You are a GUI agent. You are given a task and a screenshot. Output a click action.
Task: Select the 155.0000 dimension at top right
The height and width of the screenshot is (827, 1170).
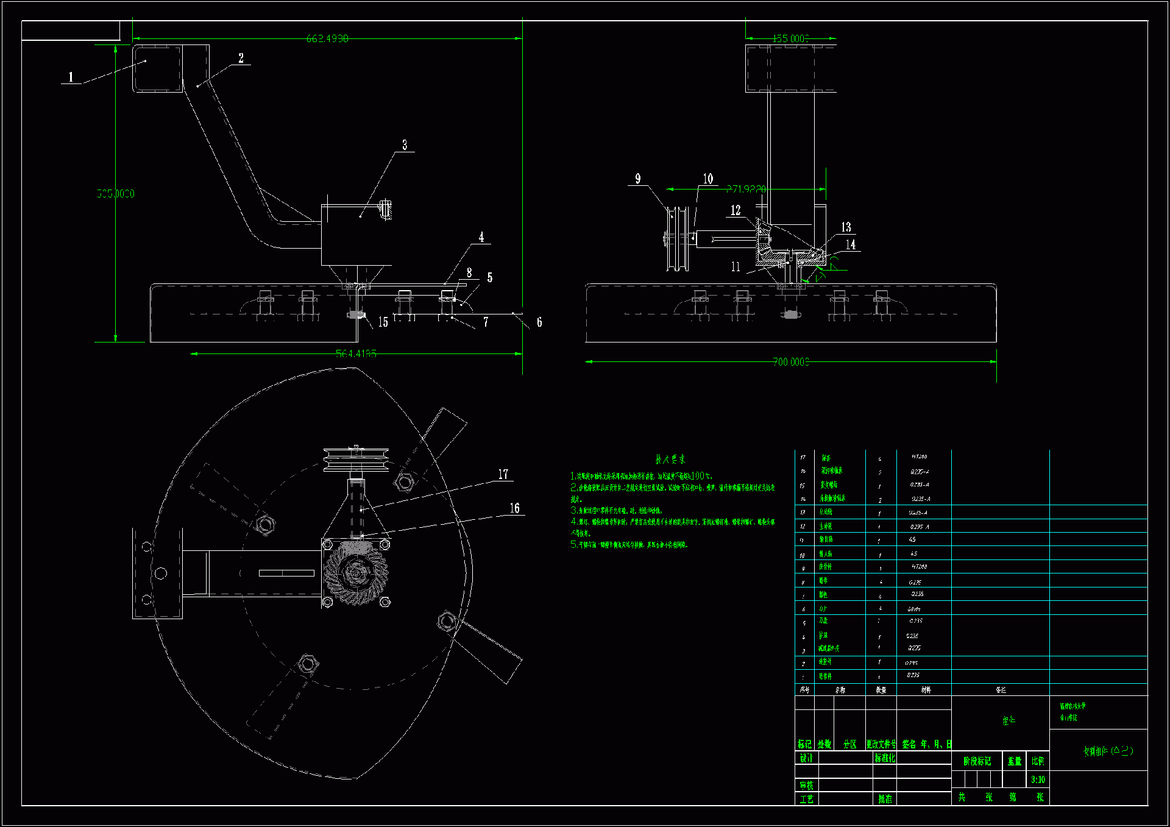coord(790,38)
